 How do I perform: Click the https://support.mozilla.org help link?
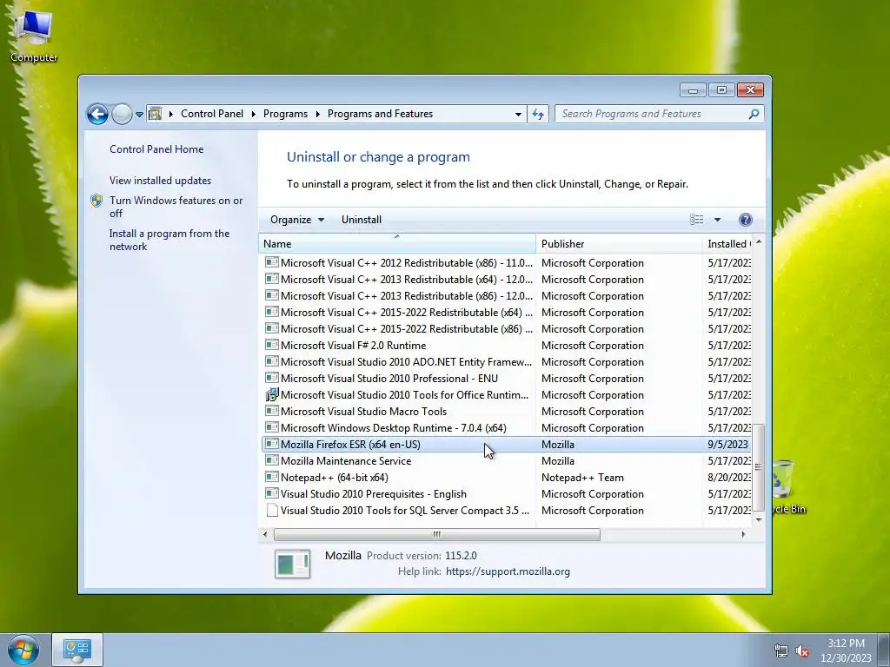tap(508, 571)
